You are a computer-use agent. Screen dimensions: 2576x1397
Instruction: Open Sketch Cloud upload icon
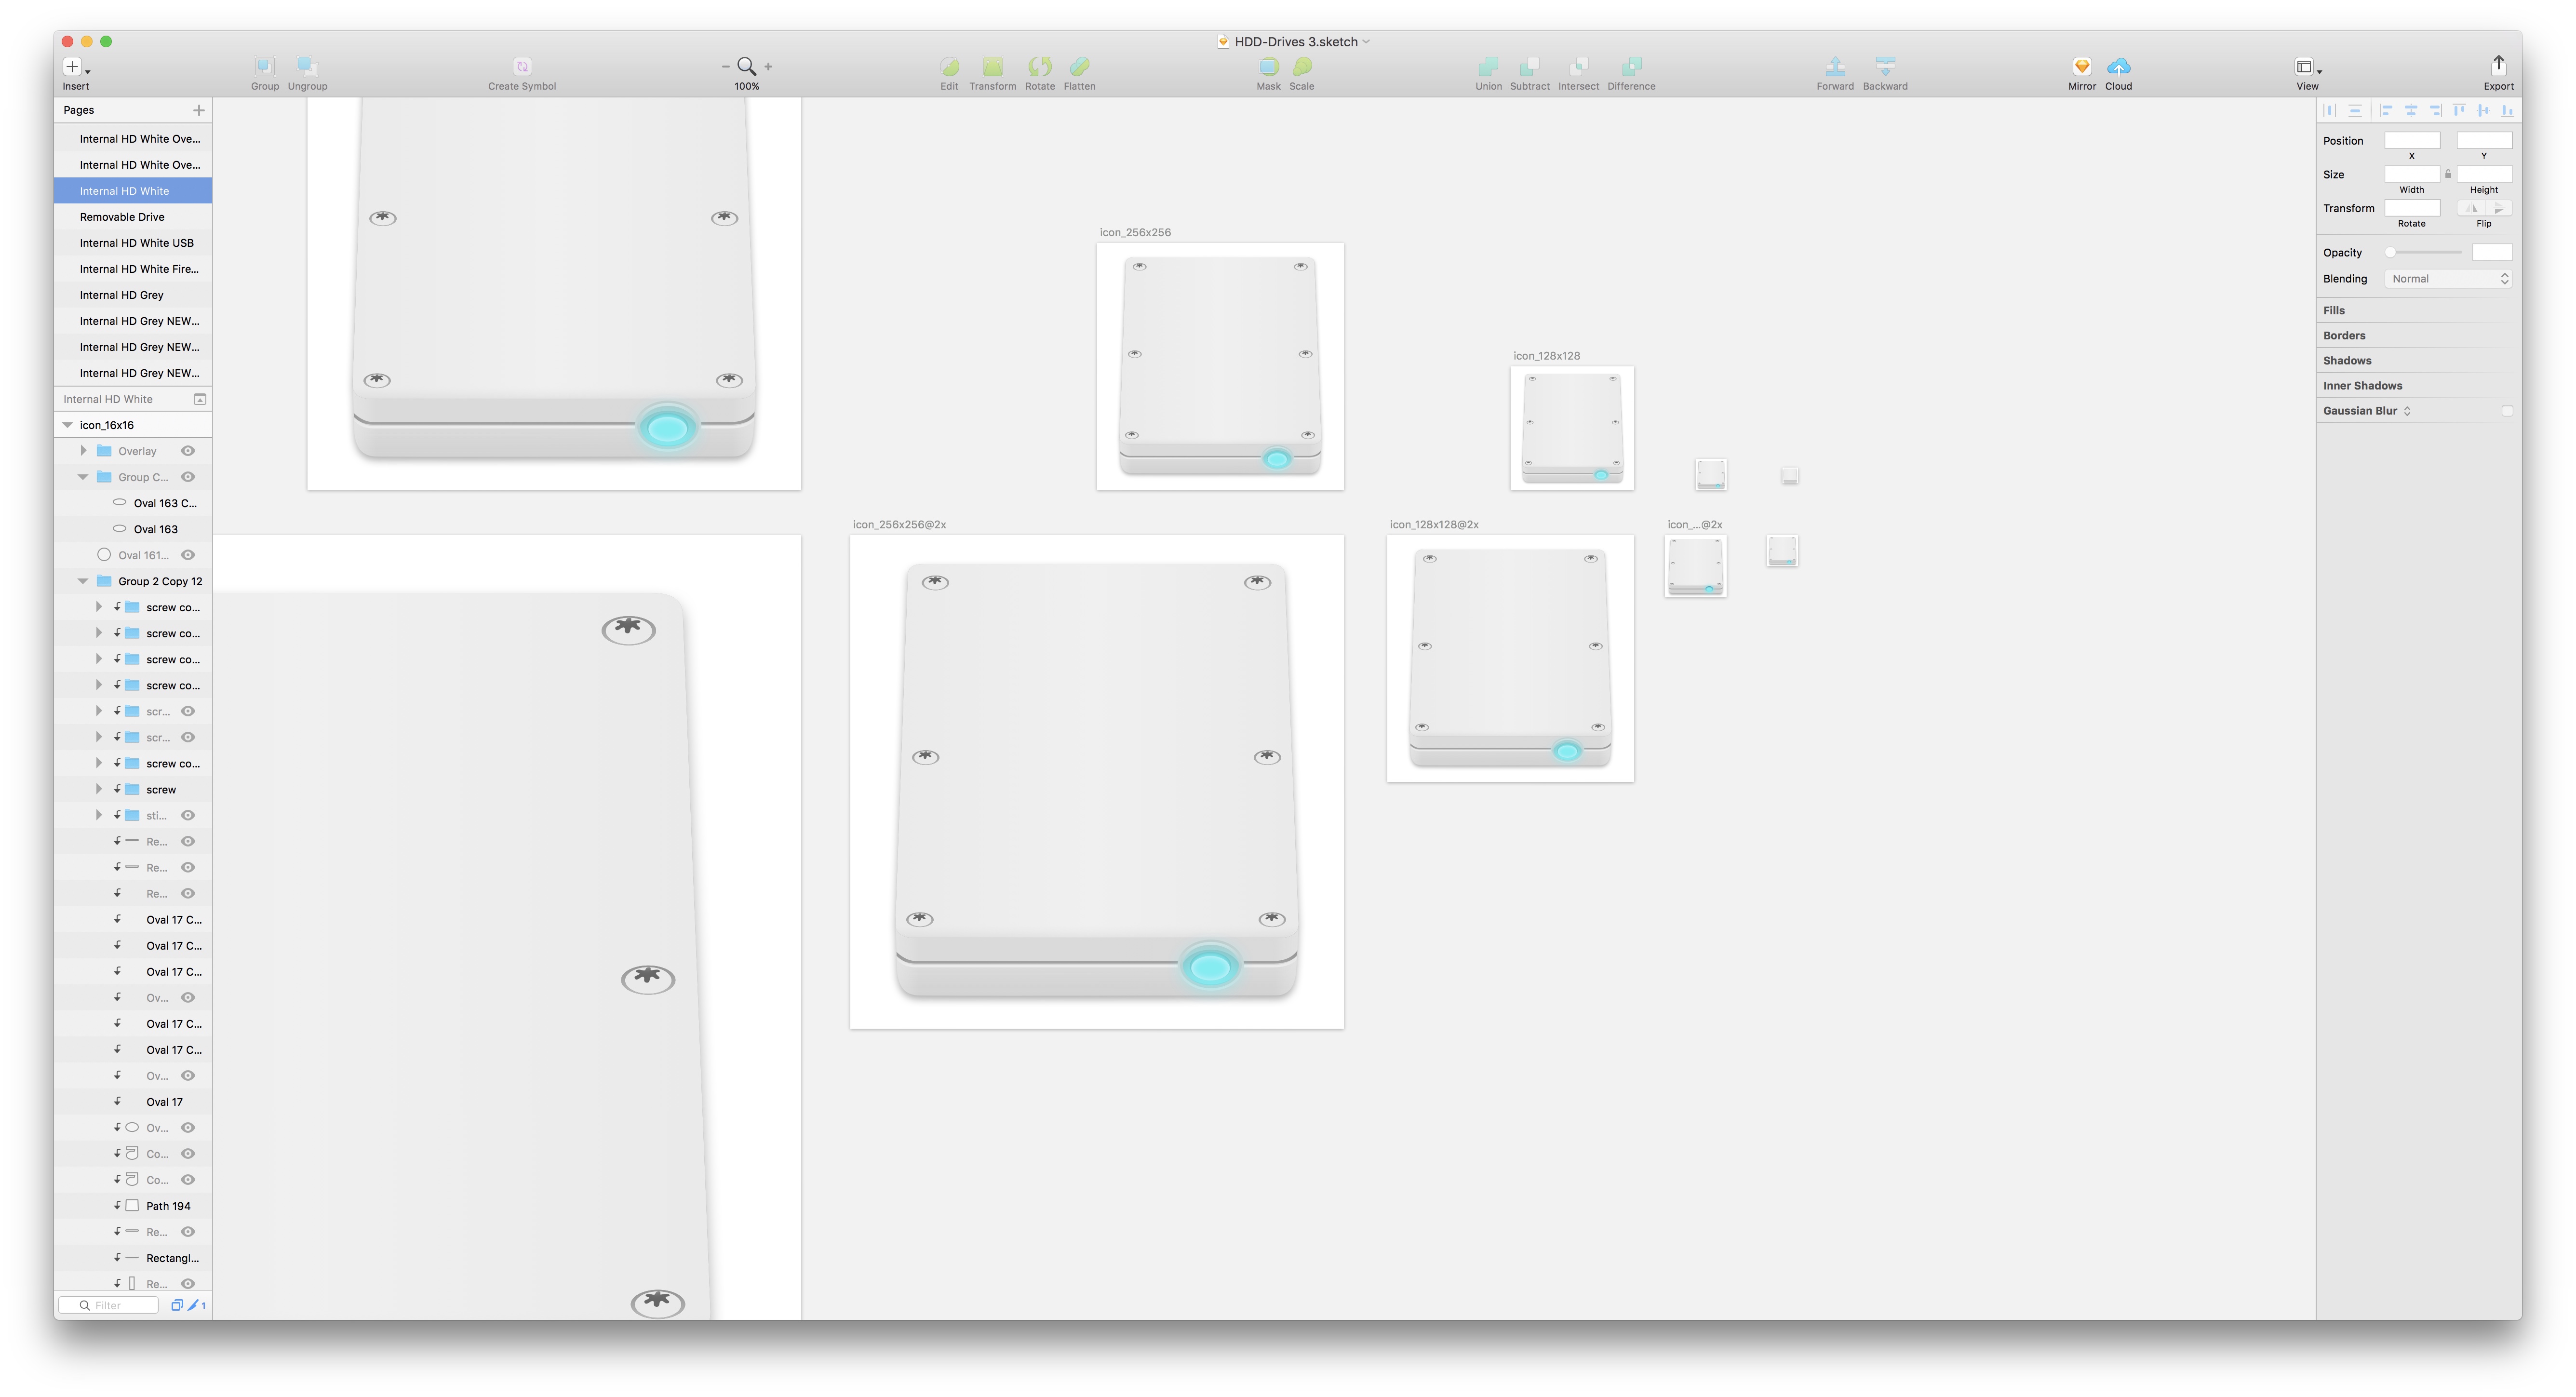(2118, 66)
